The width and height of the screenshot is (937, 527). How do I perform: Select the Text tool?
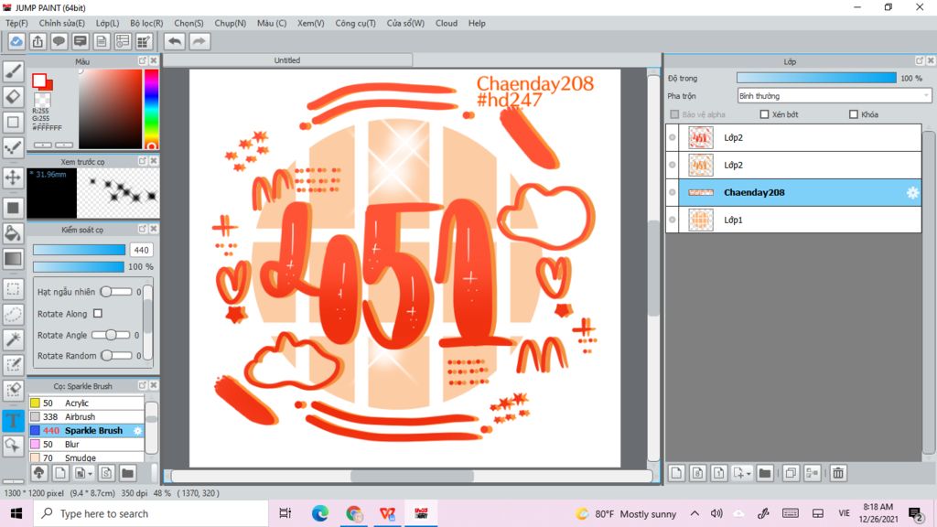(13, 421)
